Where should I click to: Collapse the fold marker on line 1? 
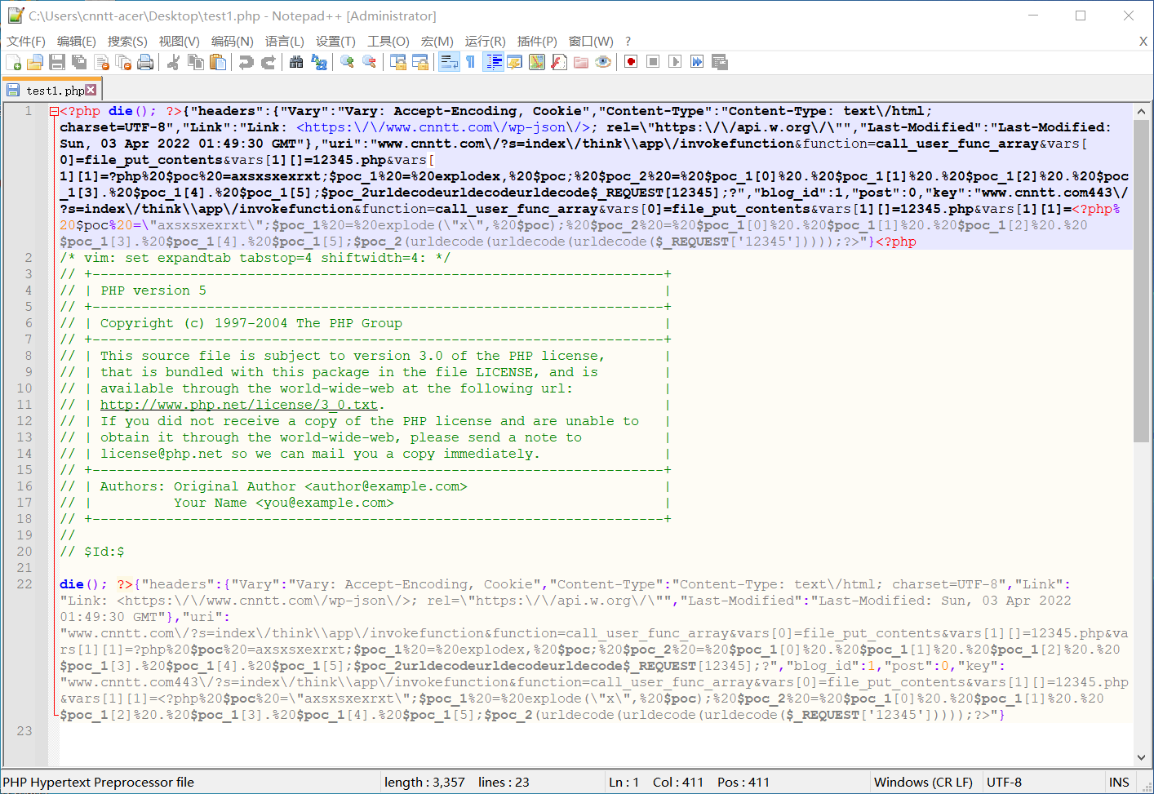click(x=54, y=111)
